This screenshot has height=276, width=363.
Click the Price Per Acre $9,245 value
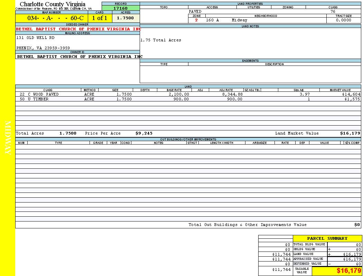click(144, 133)
